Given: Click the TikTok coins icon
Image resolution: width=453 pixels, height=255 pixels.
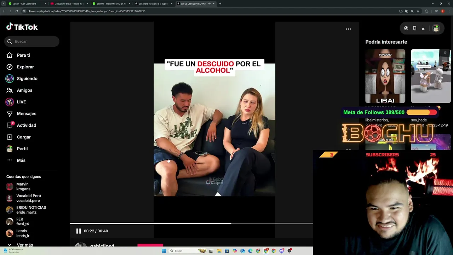Looking at the screenshot, I should 406,28.
